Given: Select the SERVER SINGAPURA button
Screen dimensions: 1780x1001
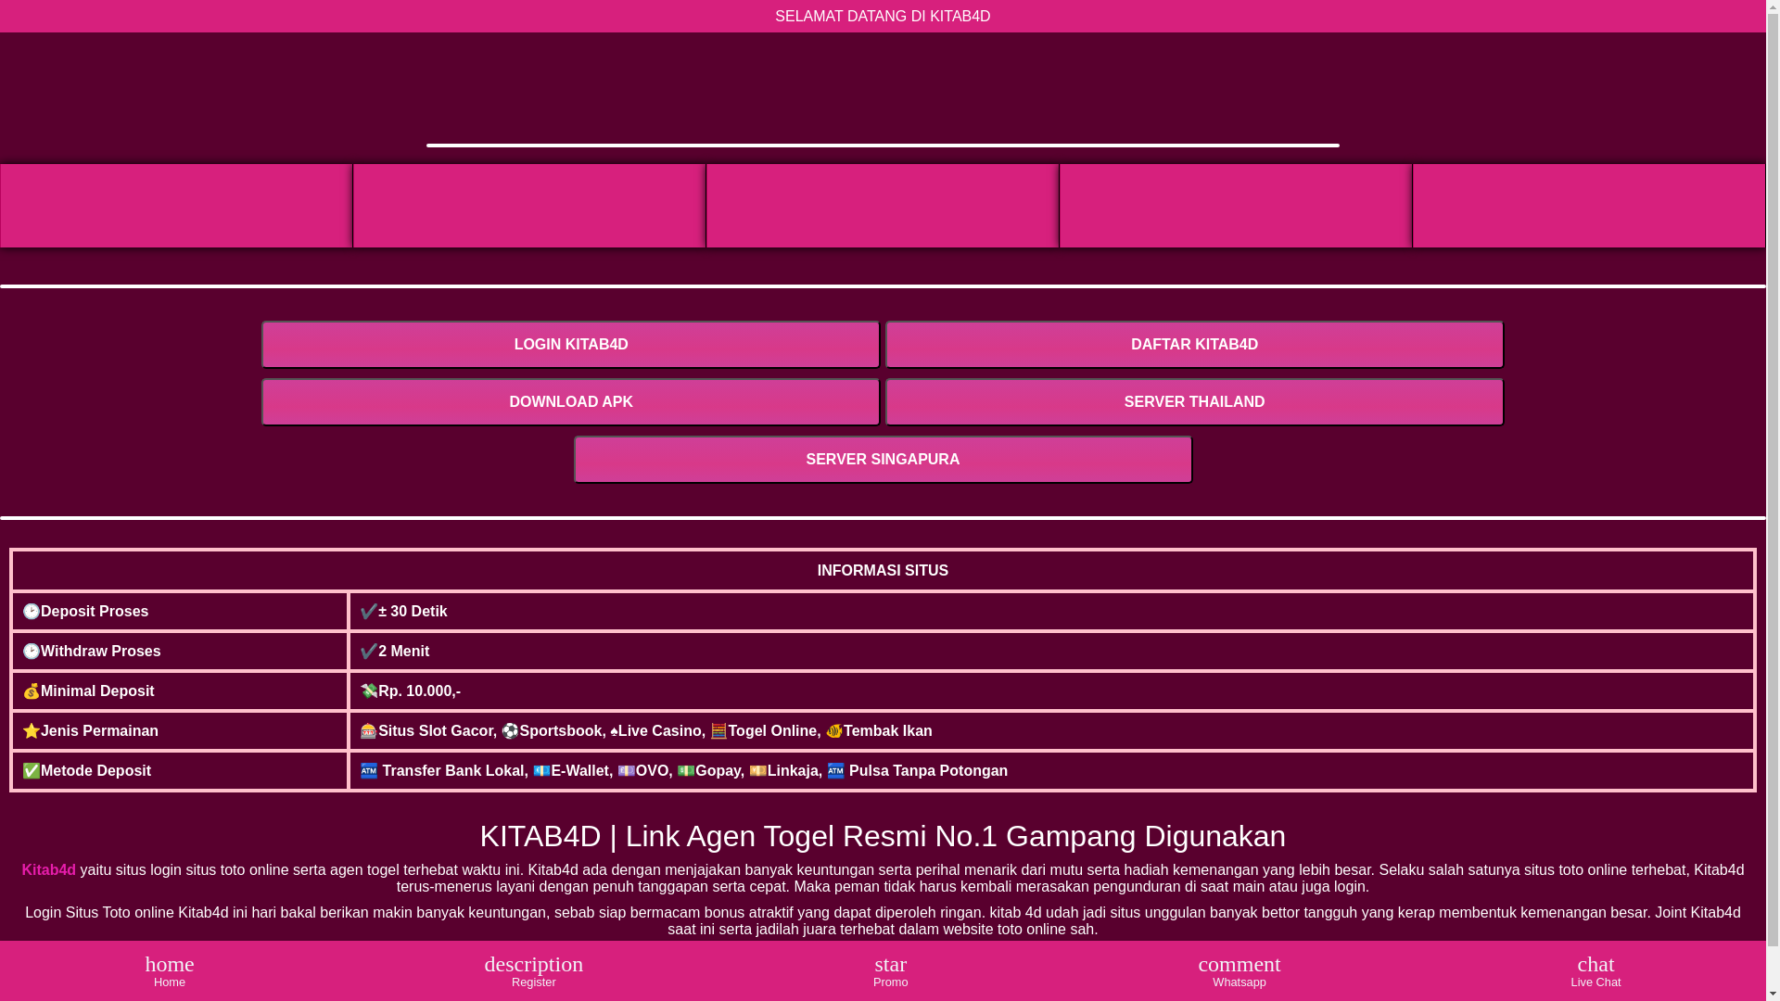Looking at the screenshot, I should pos(883,460).
